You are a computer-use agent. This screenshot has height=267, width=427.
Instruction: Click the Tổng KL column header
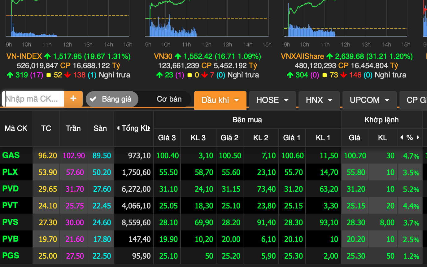tap(134, 128)
